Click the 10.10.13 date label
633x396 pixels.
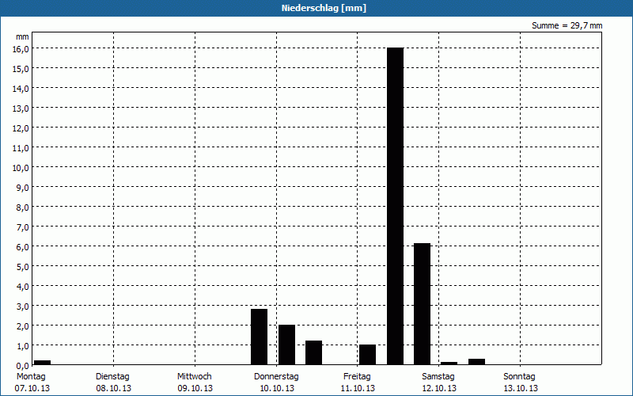coord(277,388)
